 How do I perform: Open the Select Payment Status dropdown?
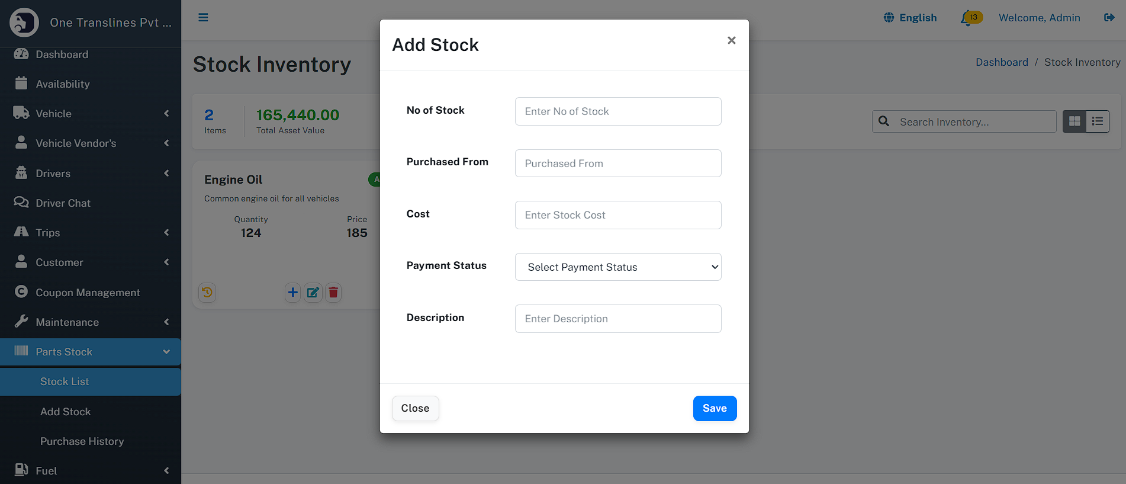point(618,267)
